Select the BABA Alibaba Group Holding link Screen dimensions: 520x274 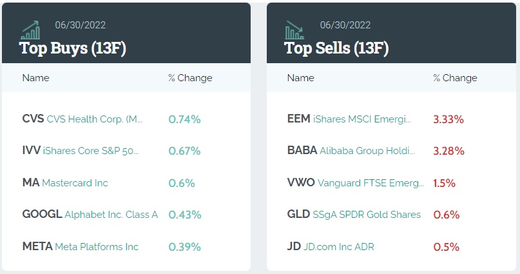[x=351, y=151]
